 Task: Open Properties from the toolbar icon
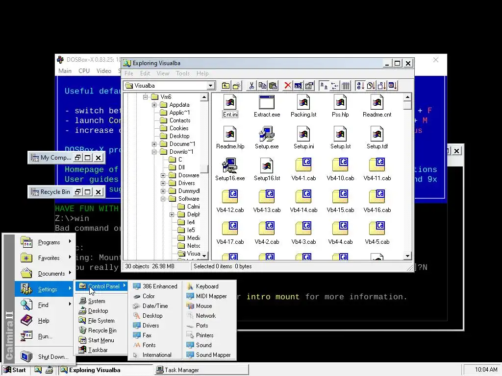tap(309, 86)
